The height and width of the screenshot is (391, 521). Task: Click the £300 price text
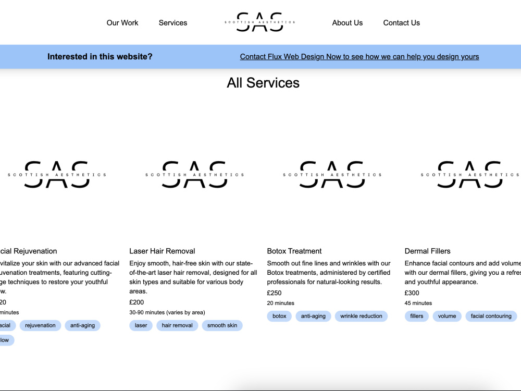click(x=412, y=293)
